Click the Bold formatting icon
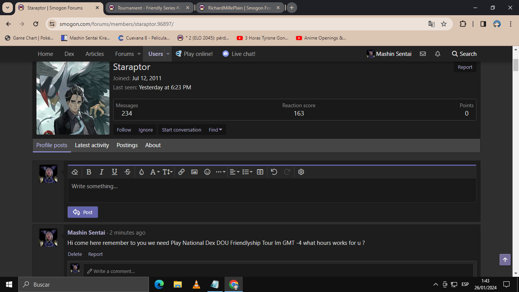519x292 pixels. point(89,172)
